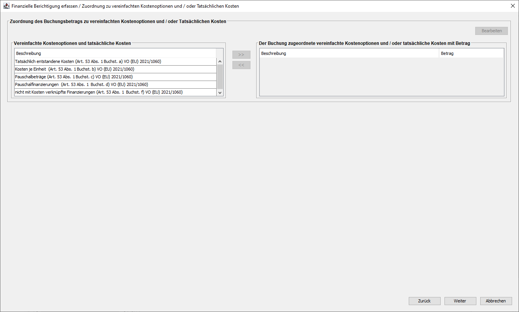519x312 pixels.
Task: Click the Betrag column header
Action: (471, 53)
